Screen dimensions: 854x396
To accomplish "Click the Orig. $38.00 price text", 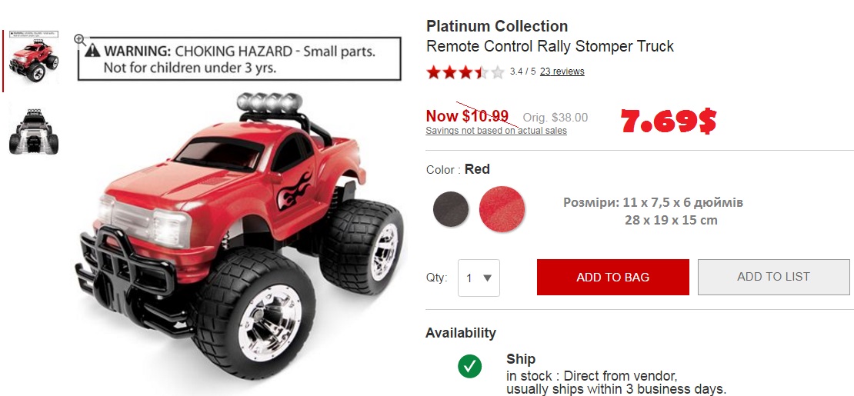I will (x=555, y=118).
